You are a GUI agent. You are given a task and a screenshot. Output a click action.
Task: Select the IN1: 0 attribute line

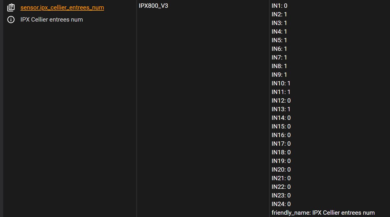click(x=279, y=6)
